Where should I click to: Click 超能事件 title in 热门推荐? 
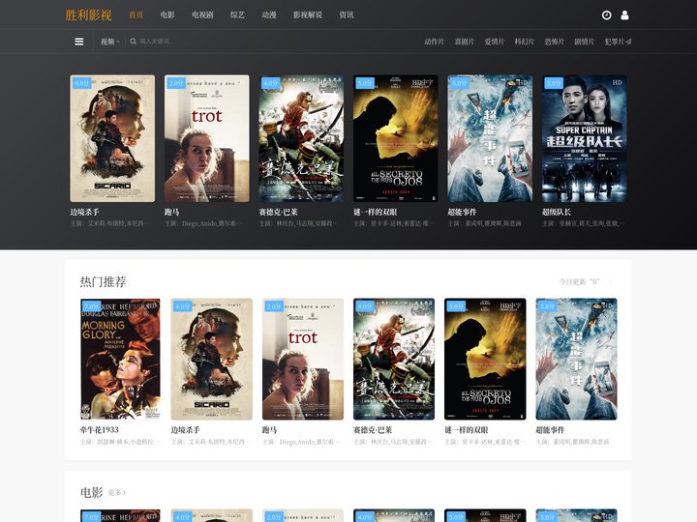(x=550, y=429)
